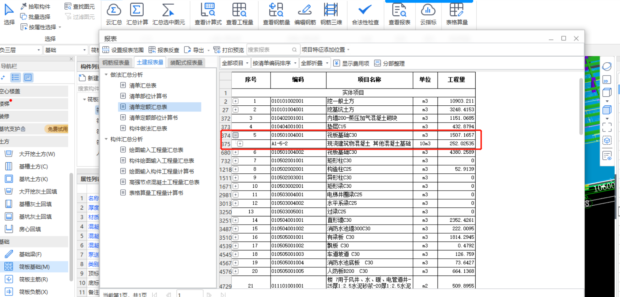Switch to 土建报表量 tab
This screenshot has height=297, width=620.
pyautogui.click(x=150, y=62)
